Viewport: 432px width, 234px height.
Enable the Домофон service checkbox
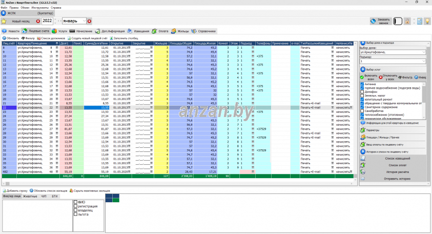[x=362, y=92]
